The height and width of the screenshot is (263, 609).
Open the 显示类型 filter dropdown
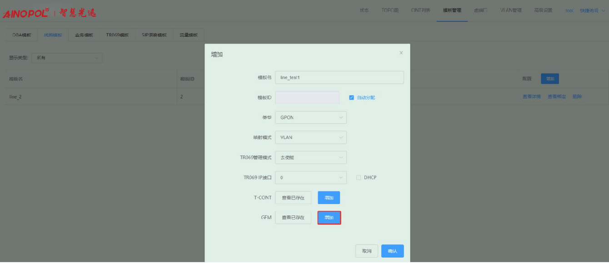click(x=67, y=58)
